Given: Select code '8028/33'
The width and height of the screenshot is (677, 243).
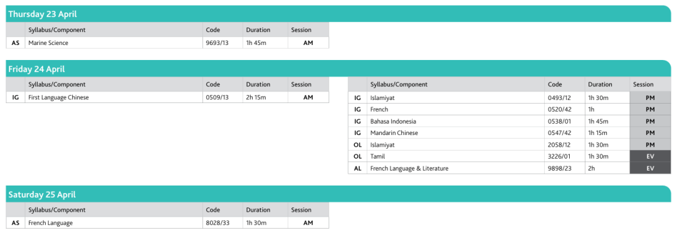Looking at the screenshot, I should 223,223.
